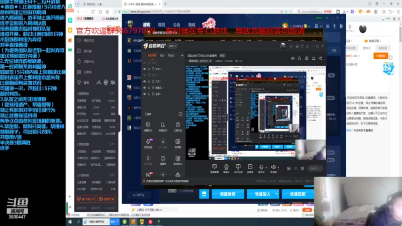Start recording with the camera-shaped record icon
The width and height of the screenshot is (402, 226).
[288, 168]
